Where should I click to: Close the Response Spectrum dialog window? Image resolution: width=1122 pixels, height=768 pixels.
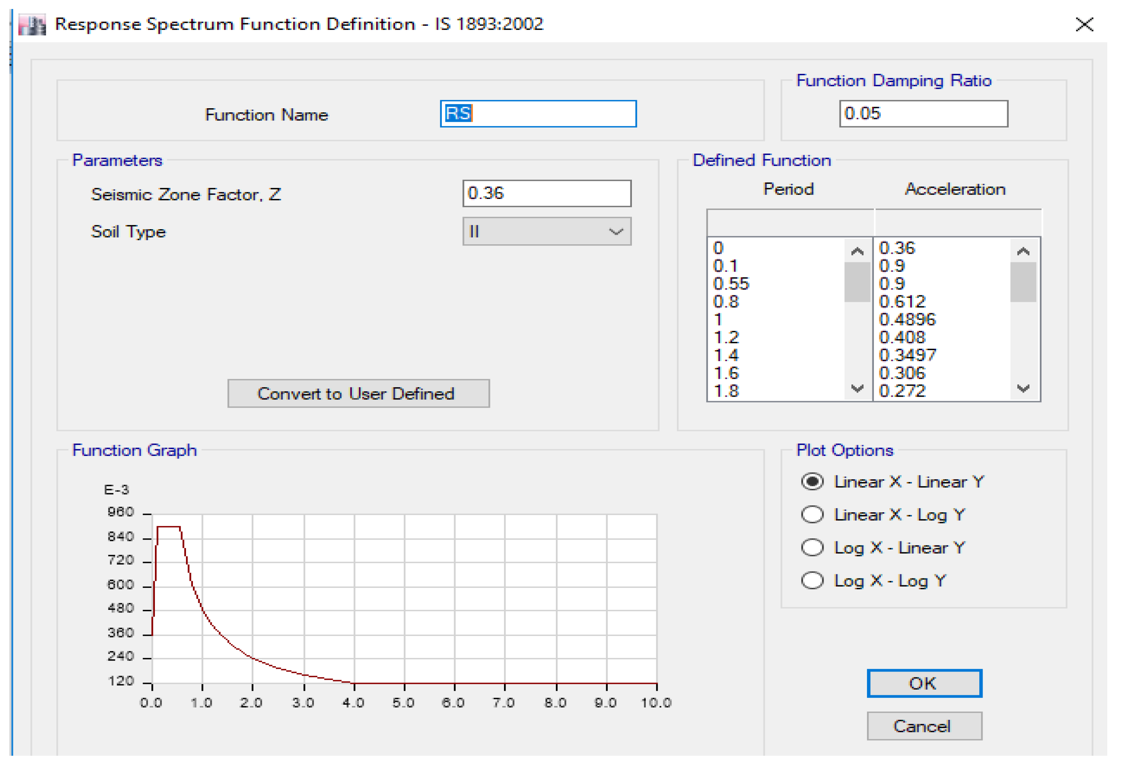pos(1084,24)
